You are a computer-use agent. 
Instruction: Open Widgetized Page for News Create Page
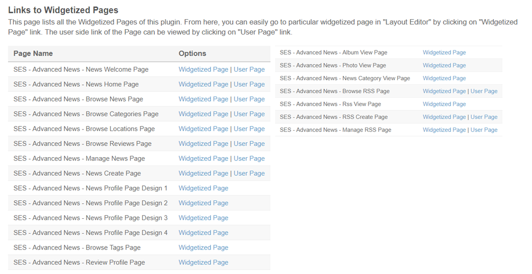(x=203, y=174)
